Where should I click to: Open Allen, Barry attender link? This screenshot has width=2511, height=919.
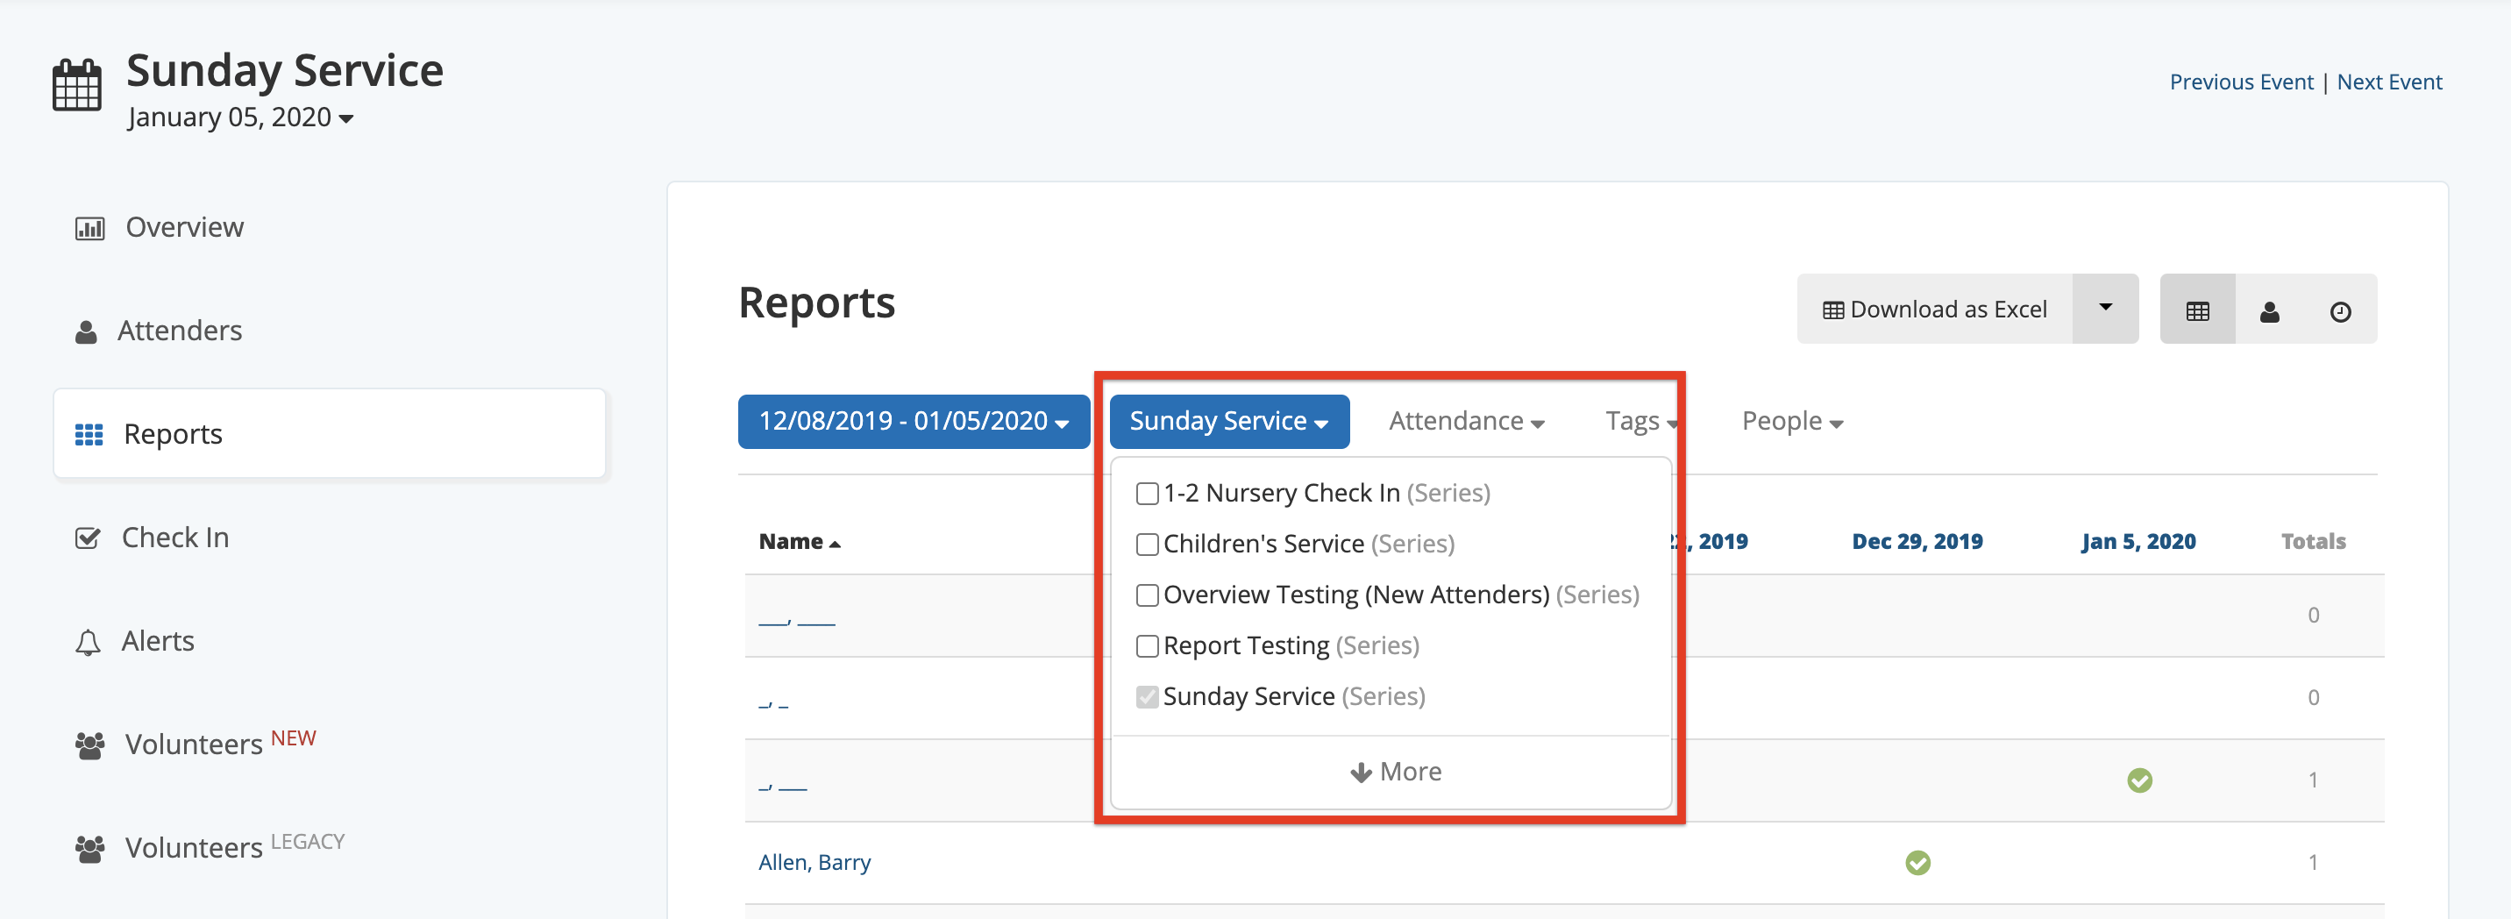click(814, 864)
